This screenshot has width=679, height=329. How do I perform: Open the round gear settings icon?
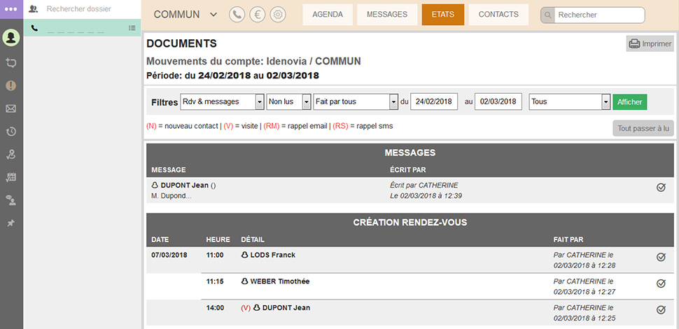coord(278,15)
